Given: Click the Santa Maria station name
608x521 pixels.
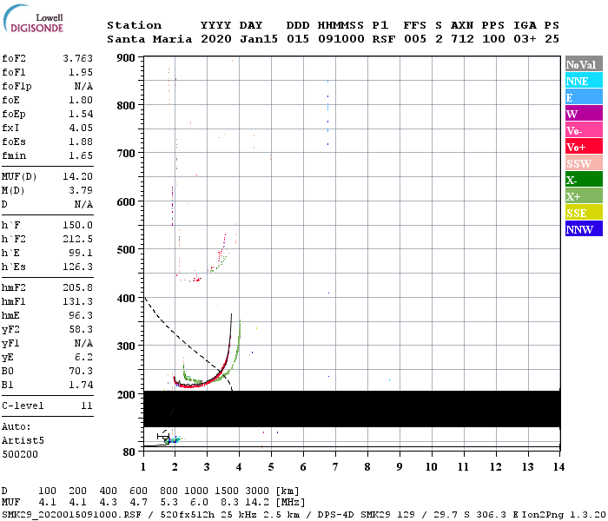Looking at the screenshot, I should click(149, 39).
